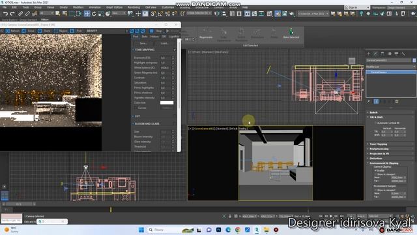Choose the Rectangular Selection Region tool
The height and width of the screenshot is (235, 417).
(x=72, y=14)
